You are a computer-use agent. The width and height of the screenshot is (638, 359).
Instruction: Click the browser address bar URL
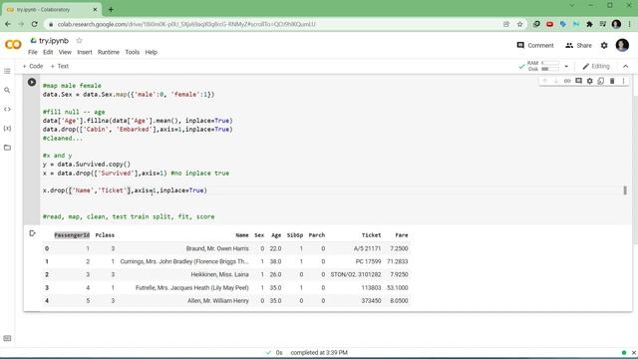click(186, 24)
